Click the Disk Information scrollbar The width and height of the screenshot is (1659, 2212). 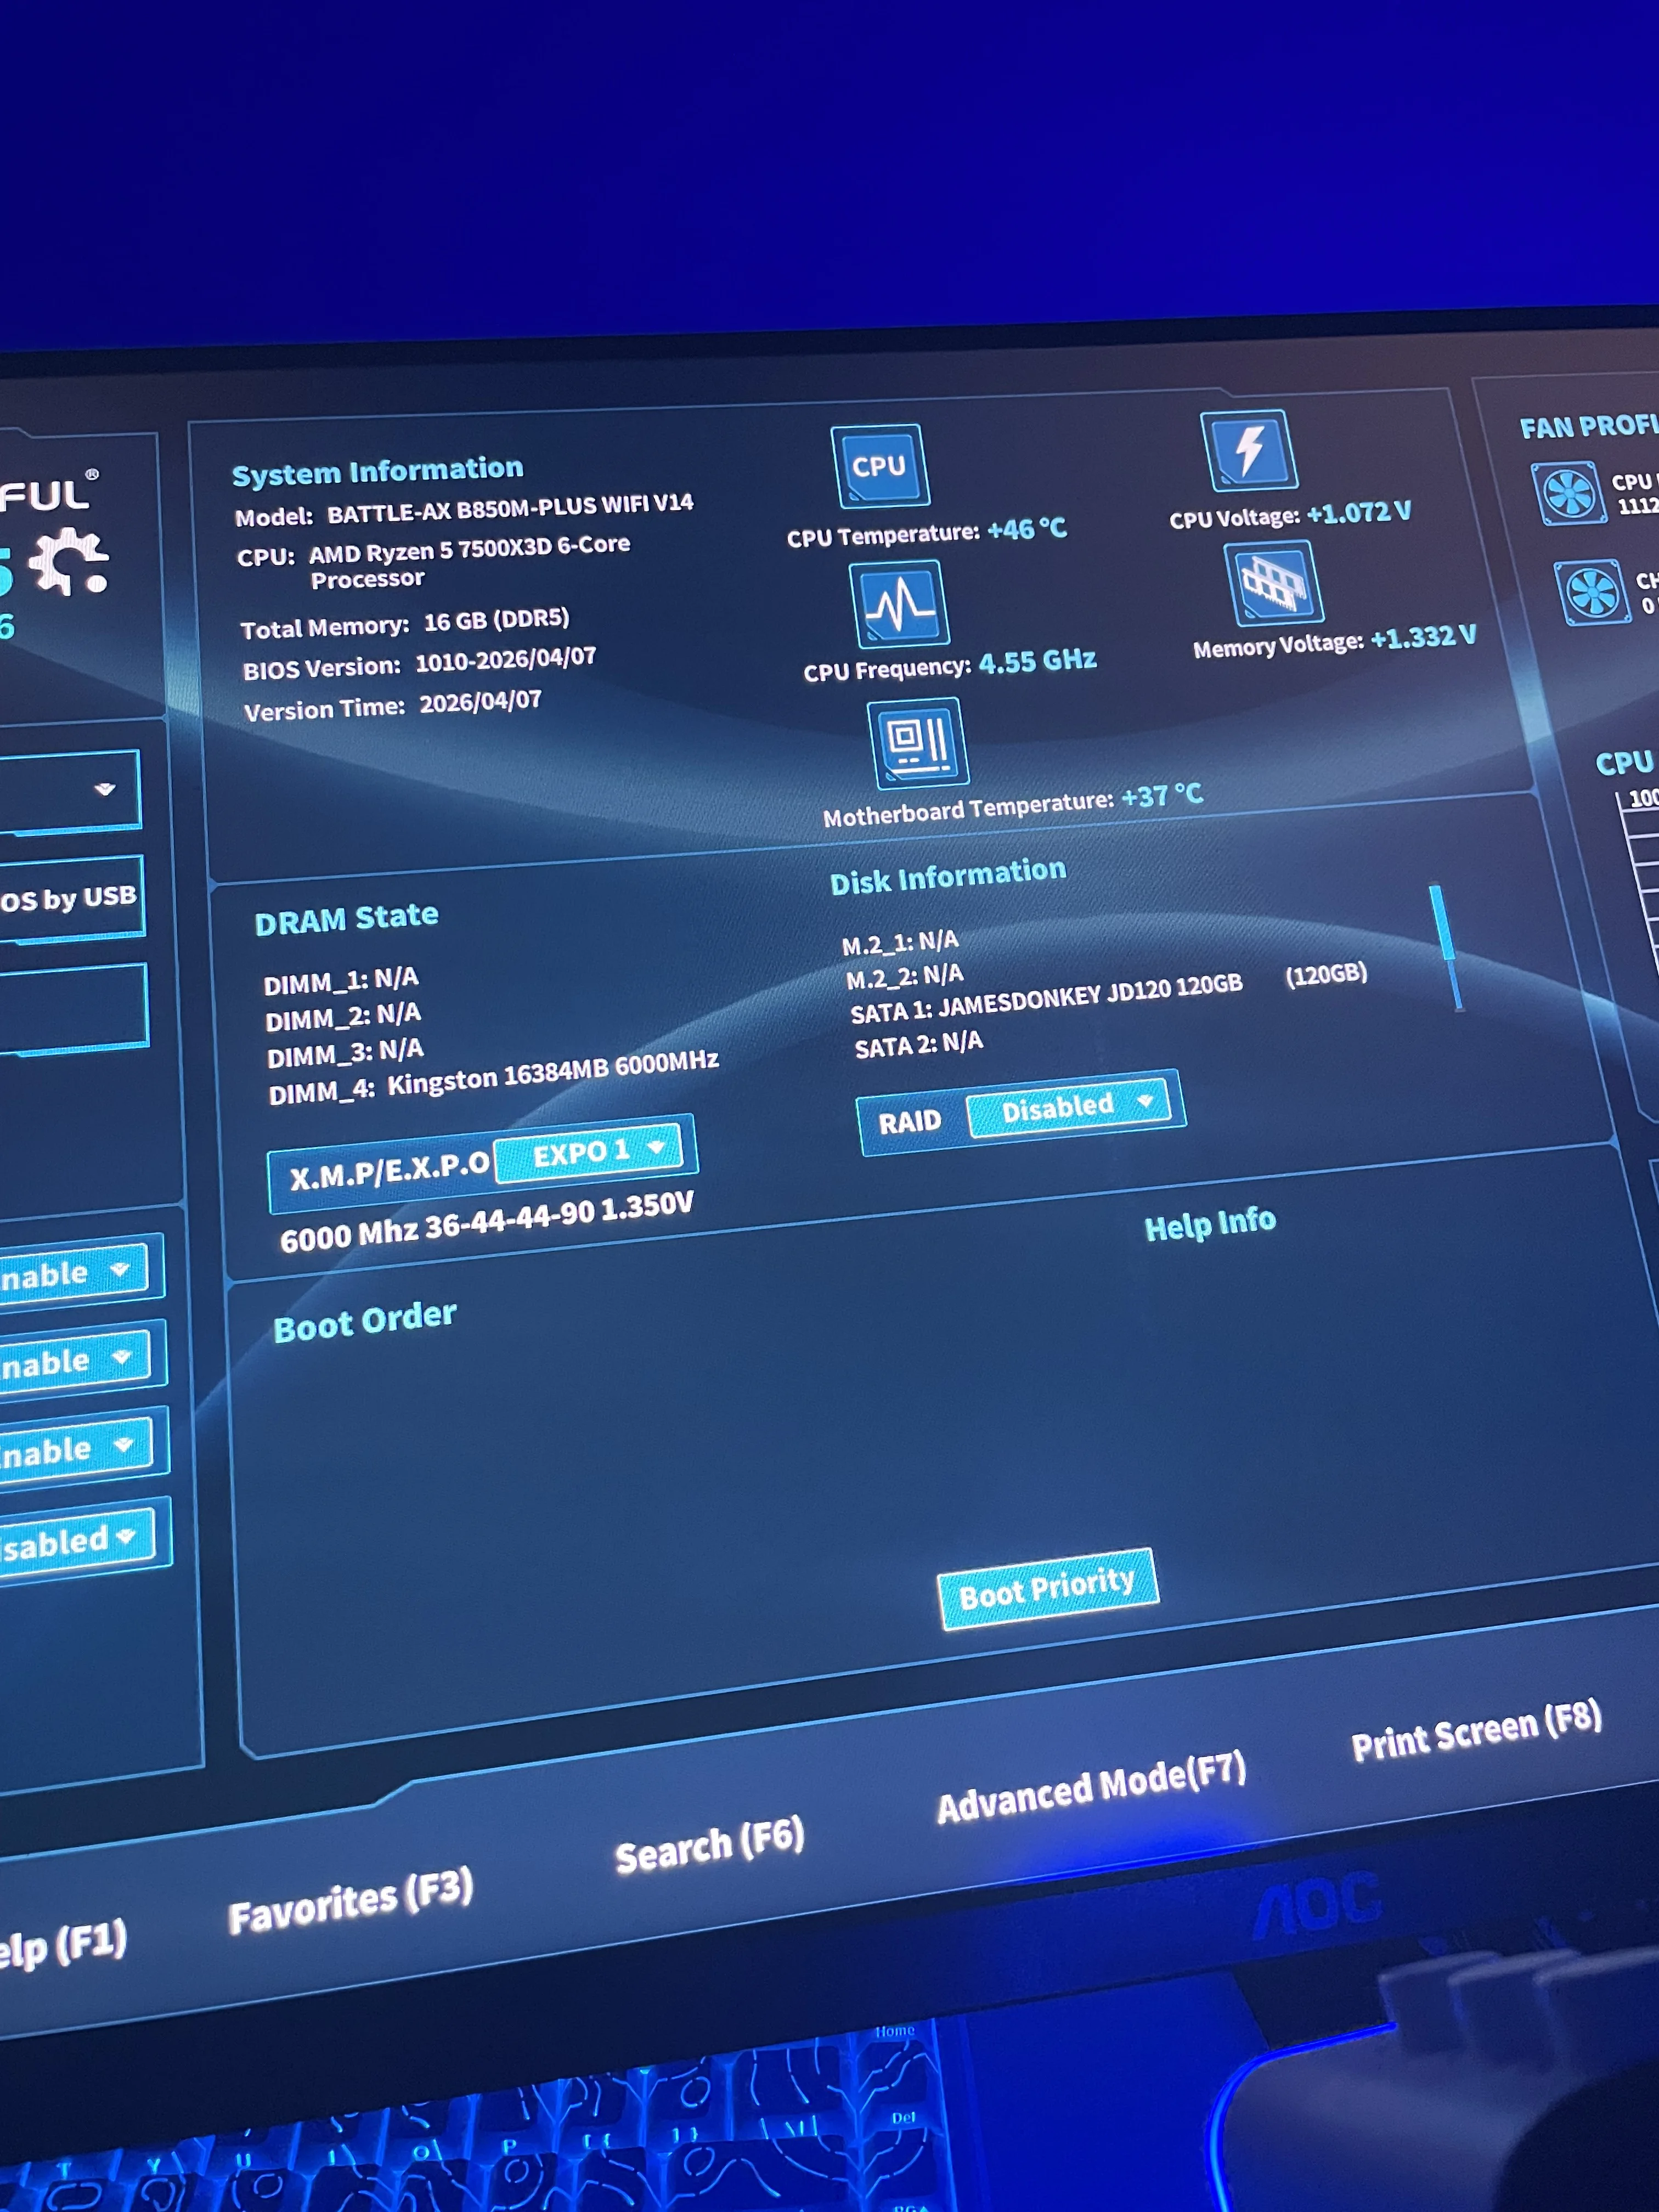pos(1446,947)
